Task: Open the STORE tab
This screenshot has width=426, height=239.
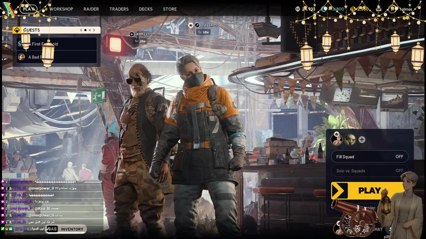Action: click(x=170, y=9)
